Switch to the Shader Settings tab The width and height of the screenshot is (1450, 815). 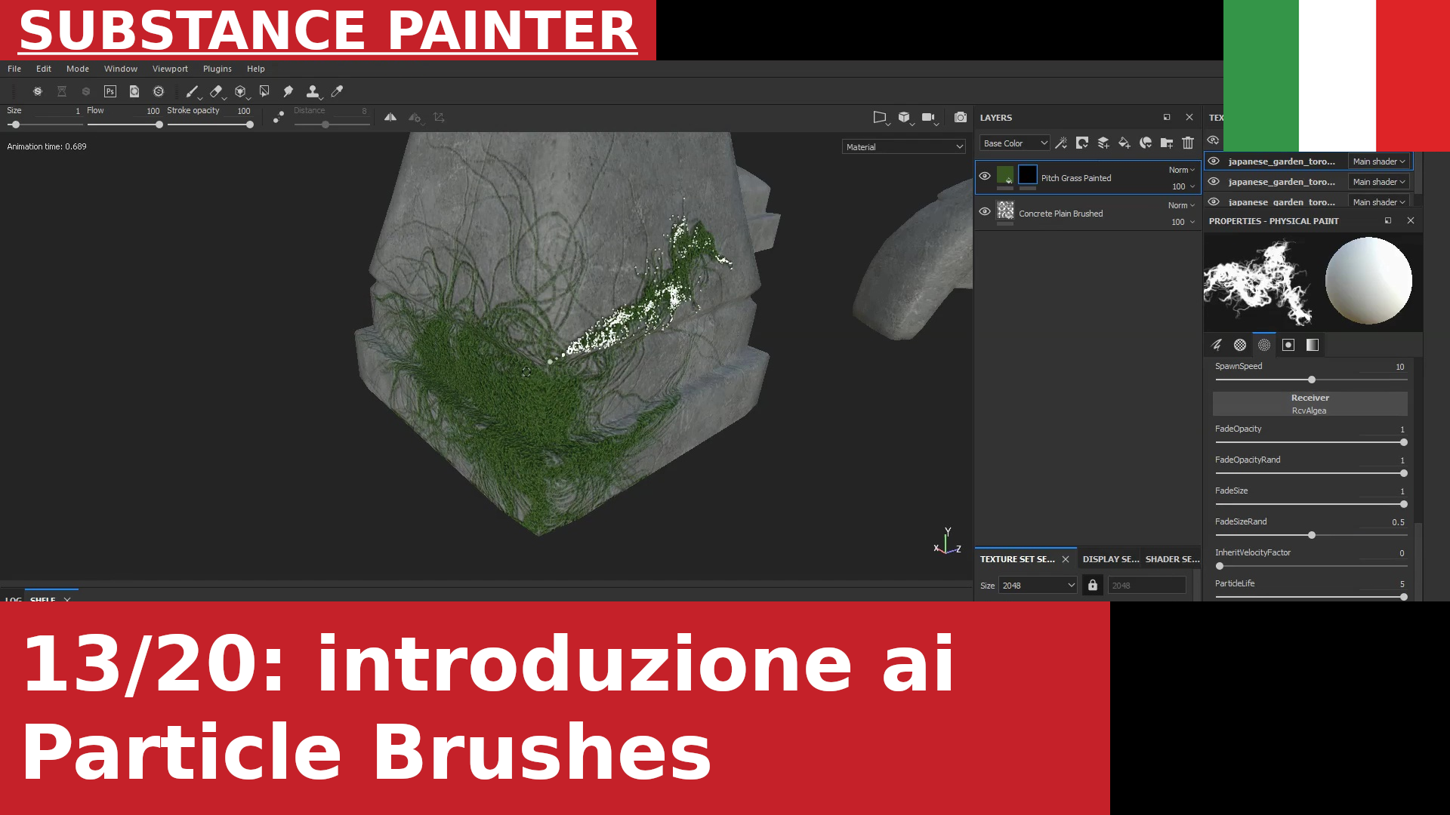coord(1172,559)
